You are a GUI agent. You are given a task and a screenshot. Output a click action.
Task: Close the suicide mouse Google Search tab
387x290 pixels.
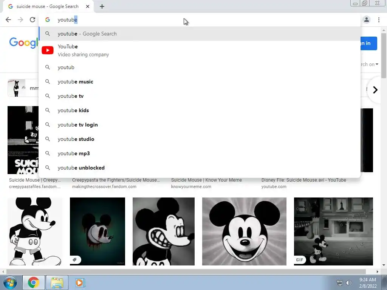point(88,6)
